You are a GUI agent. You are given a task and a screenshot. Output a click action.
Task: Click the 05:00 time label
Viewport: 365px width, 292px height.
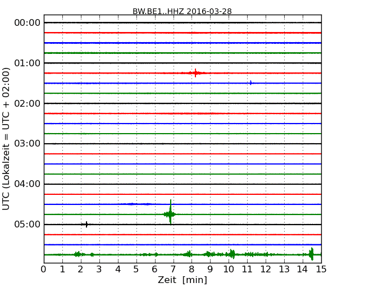pyautogui.click(x=28, y=224)
